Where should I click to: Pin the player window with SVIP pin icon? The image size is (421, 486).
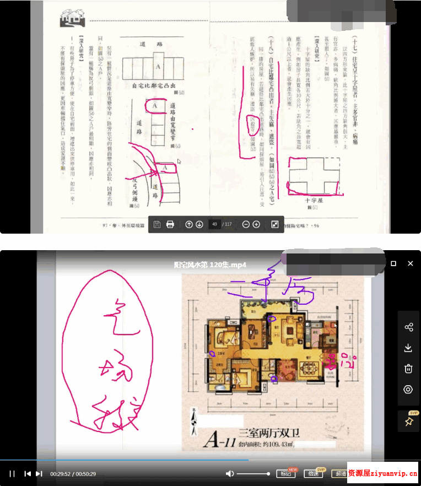pos(409,421)
